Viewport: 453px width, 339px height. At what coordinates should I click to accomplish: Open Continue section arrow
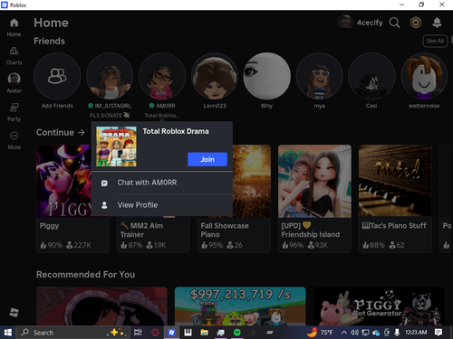click(x=82, y=132)
